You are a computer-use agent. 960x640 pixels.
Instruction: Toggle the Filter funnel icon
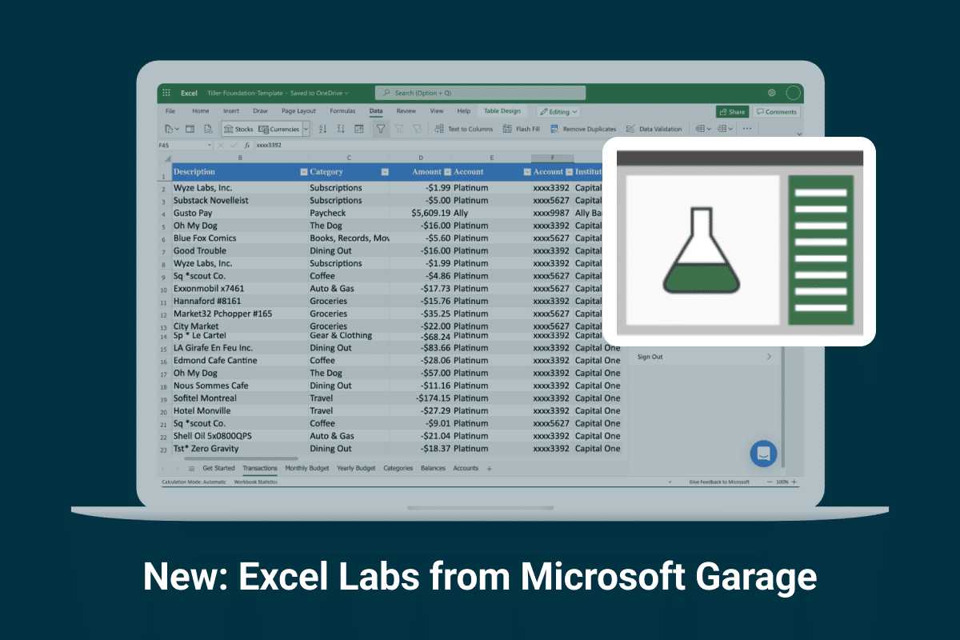pyautogui.click(x=381, y=129)
